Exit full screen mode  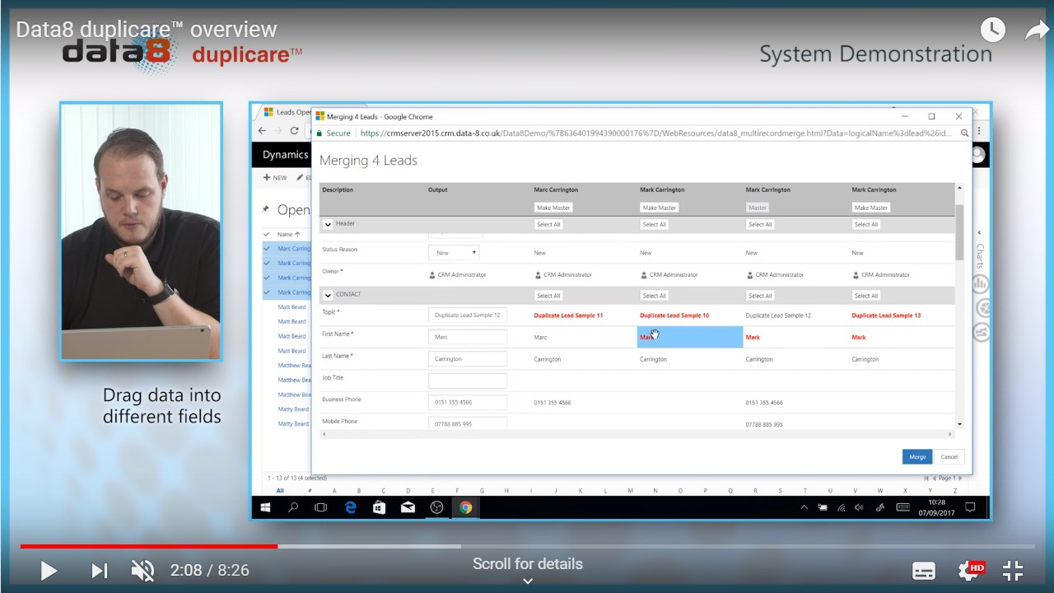(1013, 570)
